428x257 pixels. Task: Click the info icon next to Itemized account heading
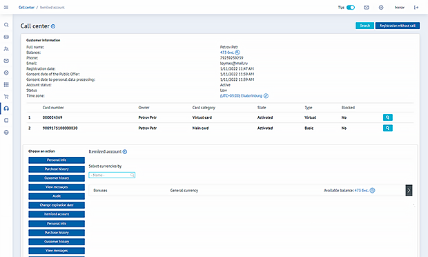tap(125, 151)
